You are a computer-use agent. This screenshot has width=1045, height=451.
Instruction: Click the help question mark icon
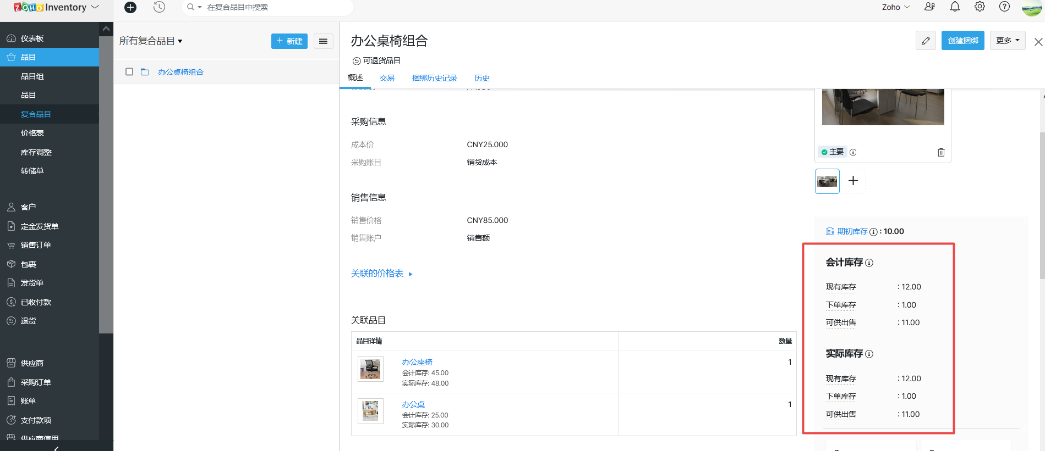pos(1004,7)
